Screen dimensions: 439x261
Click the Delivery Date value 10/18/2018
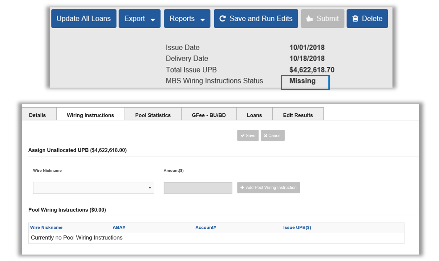pyautogui.click(x=307, y=58)
